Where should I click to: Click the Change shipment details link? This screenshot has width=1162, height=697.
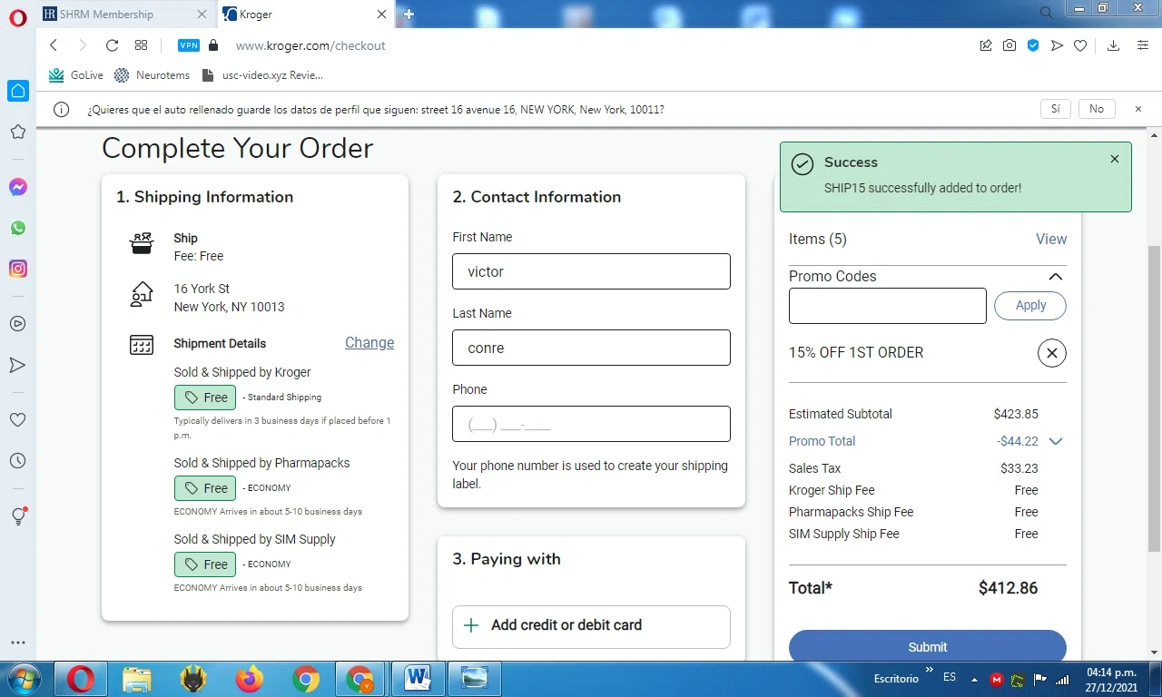click(x=369, y=342)
